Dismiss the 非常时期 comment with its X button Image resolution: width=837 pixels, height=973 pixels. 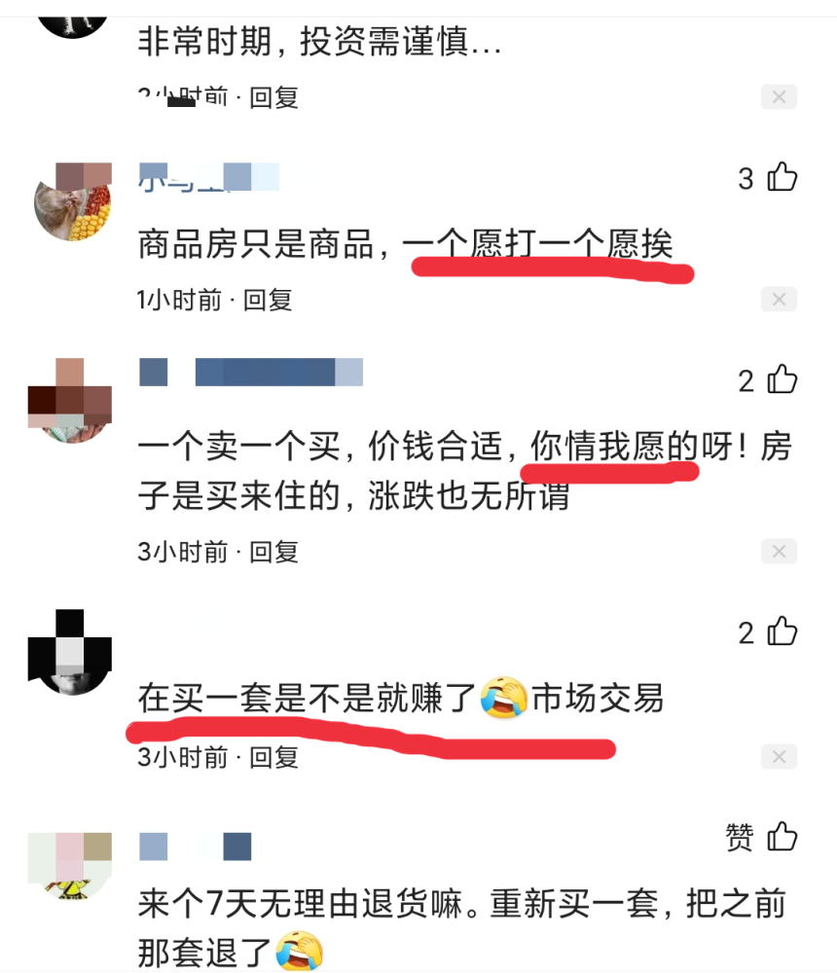coord(779,96)
